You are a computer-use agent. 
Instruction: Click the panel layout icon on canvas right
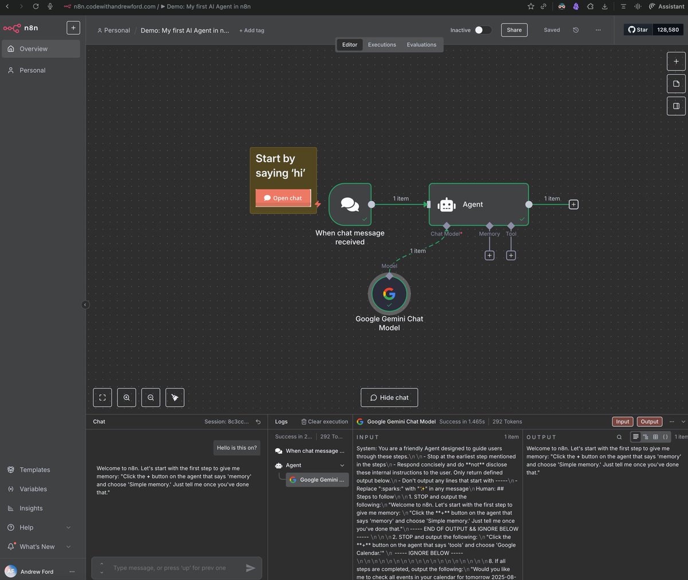pos(676,106)
